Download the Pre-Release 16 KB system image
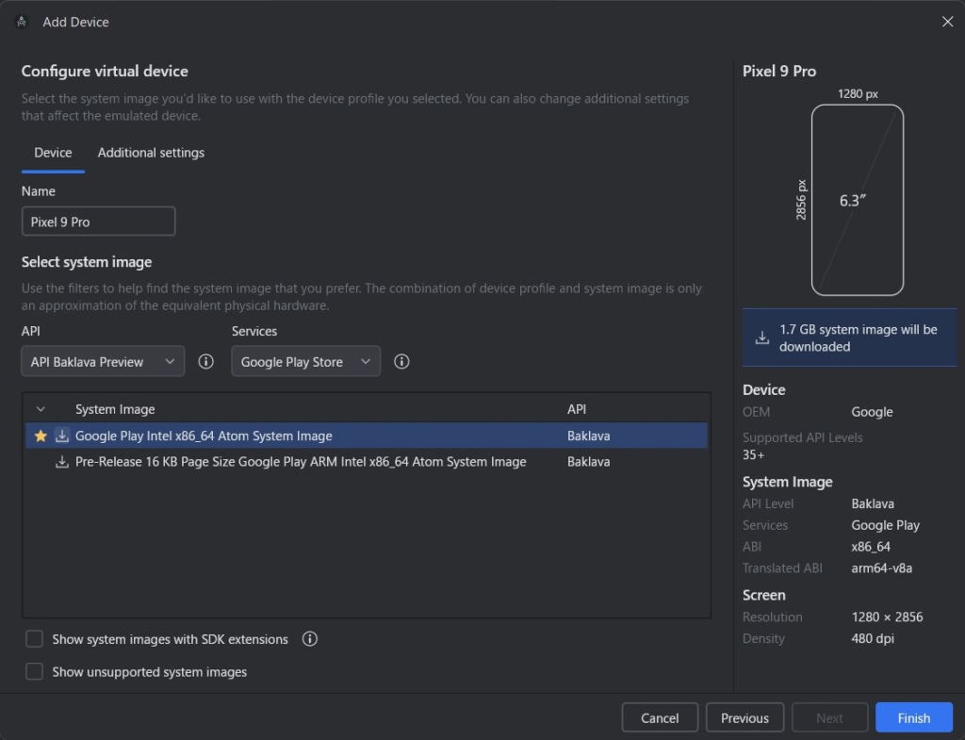 [x=61, y=461]
